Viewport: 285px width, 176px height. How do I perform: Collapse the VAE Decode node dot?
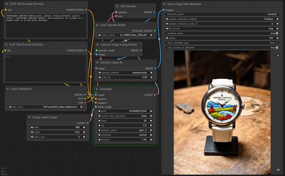117,6
